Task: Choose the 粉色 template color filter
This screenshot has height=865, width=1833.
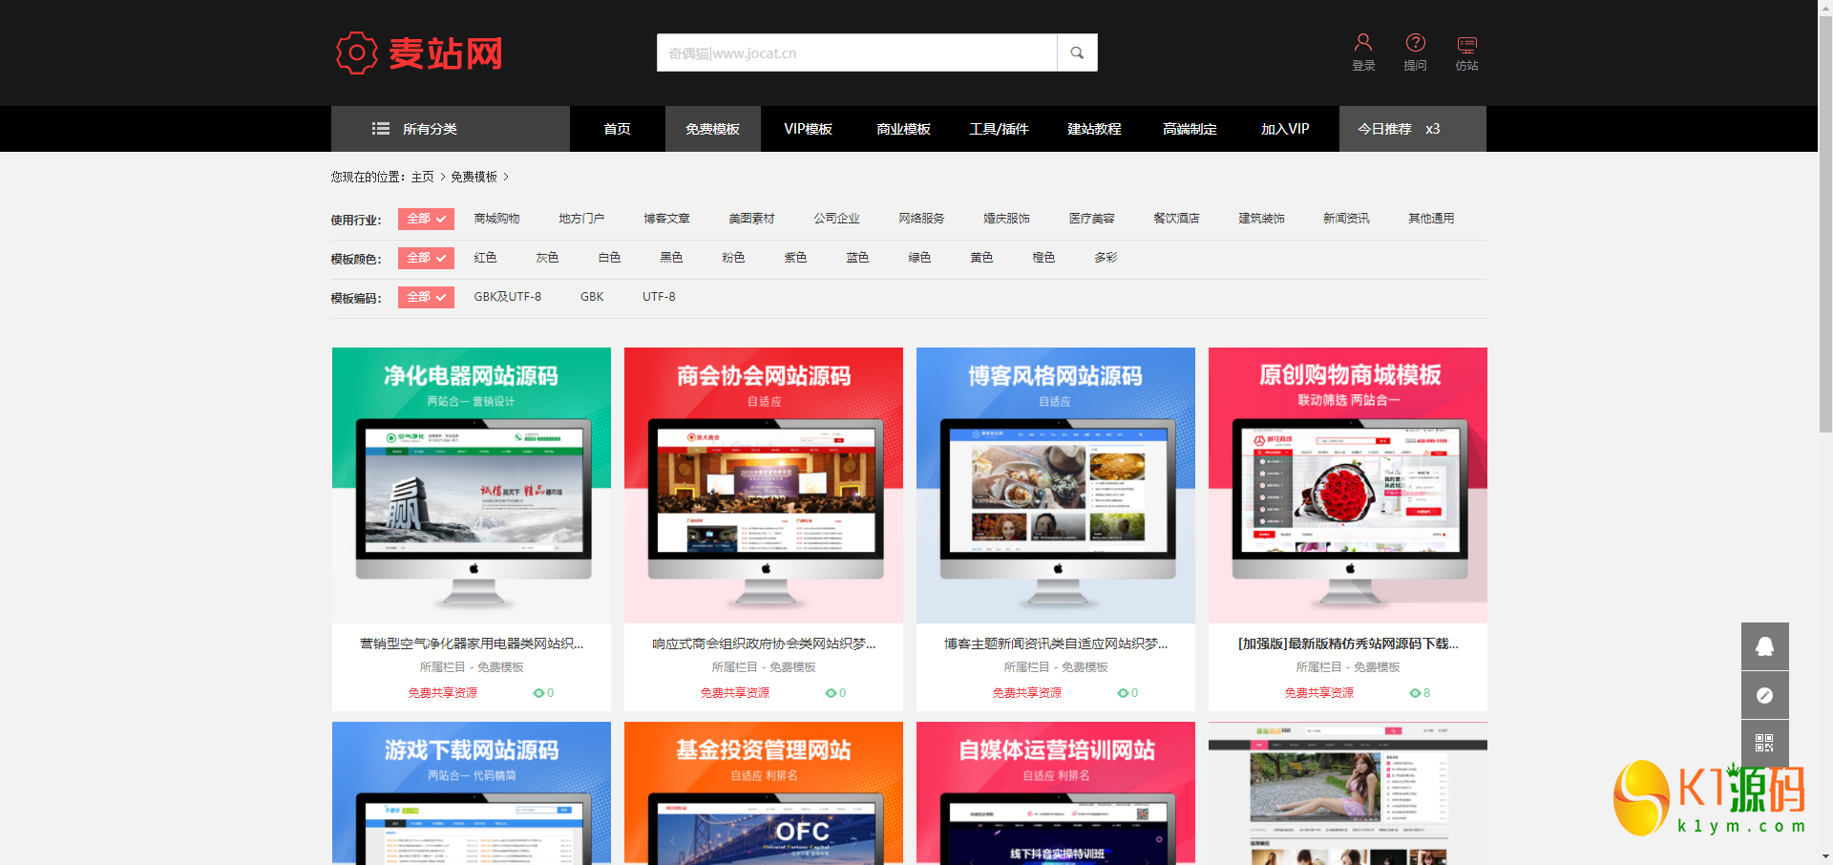Action: 734,258
